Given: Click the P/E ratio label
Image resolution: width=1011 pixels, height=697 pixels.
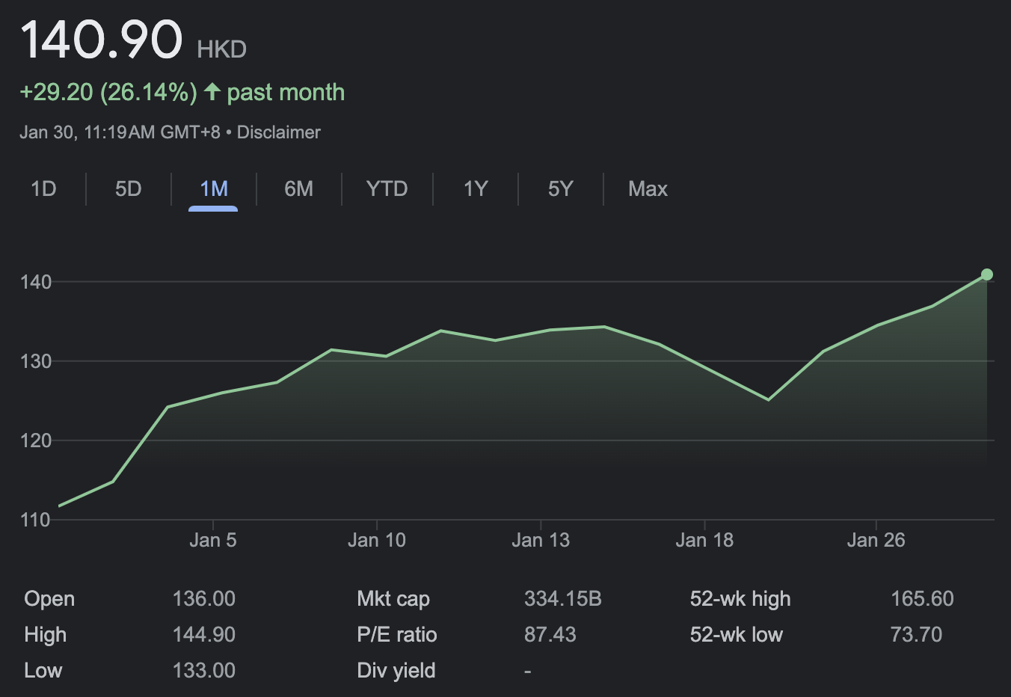Looking at the screenshot, I should 396,635.
